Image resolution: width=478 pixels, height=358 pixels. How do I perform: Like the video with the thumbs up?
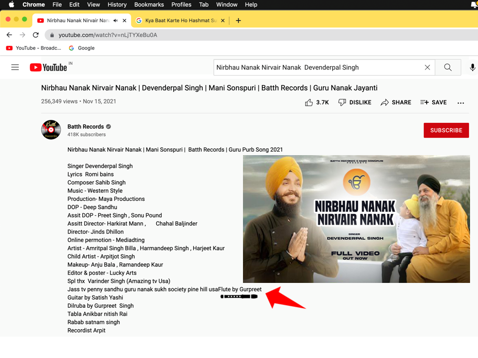(309, 102)
